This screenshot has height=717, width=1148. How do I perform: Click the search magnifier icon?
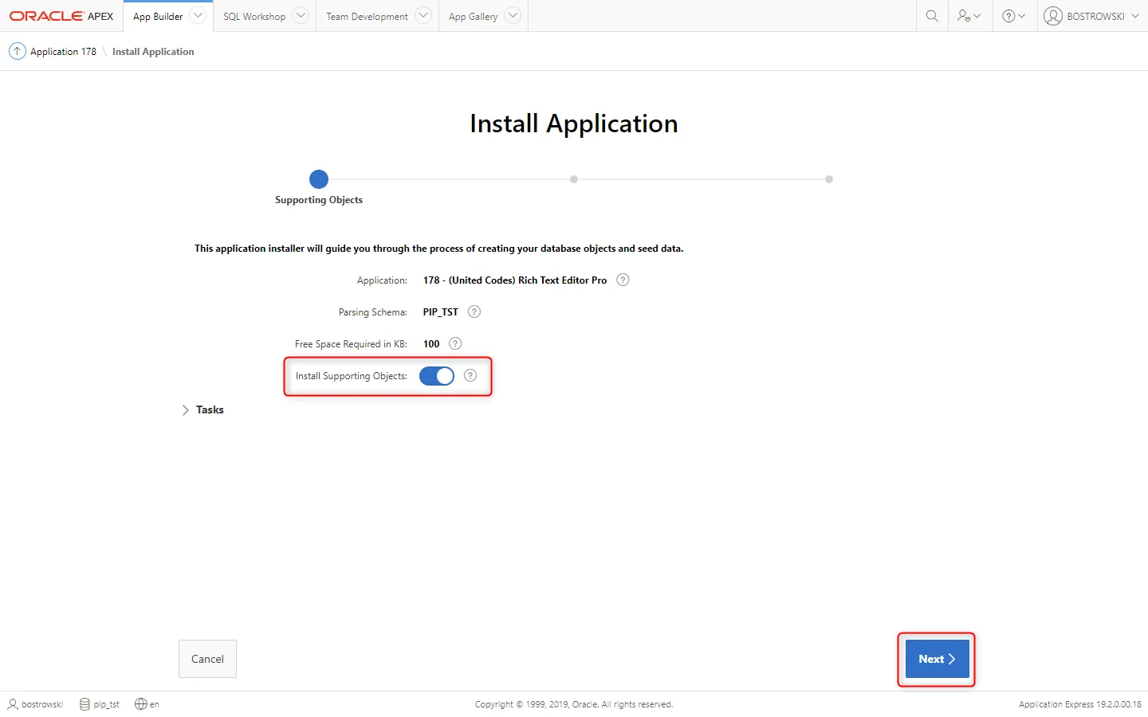coord(931,16)
